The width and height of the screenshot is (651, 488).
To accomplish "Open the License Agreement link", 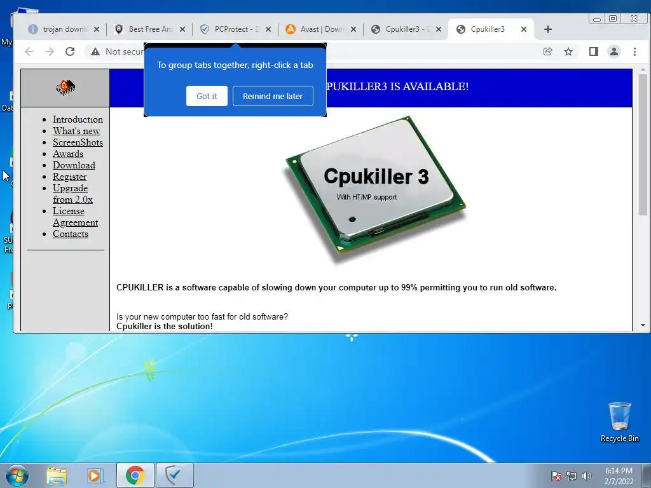I will click(x=75, y=217).
